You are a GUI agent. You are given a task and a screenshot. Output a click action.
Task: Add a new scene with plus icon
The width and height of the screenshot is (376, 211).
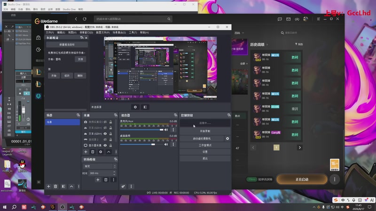tap(48, 186)
